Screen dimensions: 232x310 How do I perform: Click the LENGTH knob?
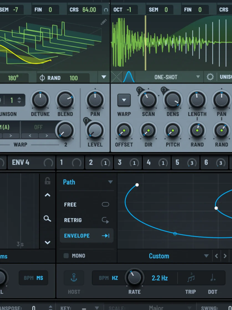pos(197,100)
